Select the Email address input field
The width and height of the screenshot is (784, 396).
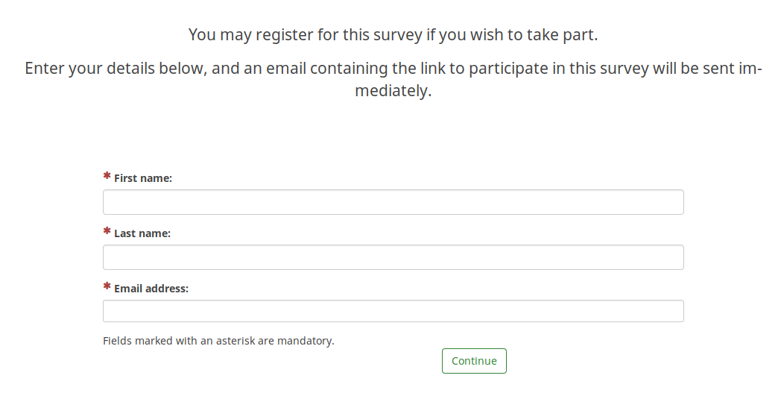coord(393,311)
